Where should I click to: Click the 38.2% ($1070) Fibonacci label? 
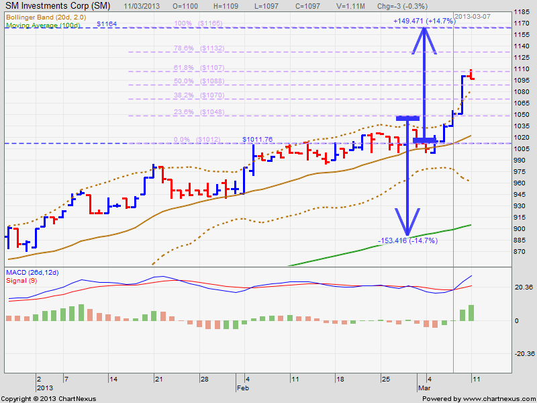(x=199, y=95)
